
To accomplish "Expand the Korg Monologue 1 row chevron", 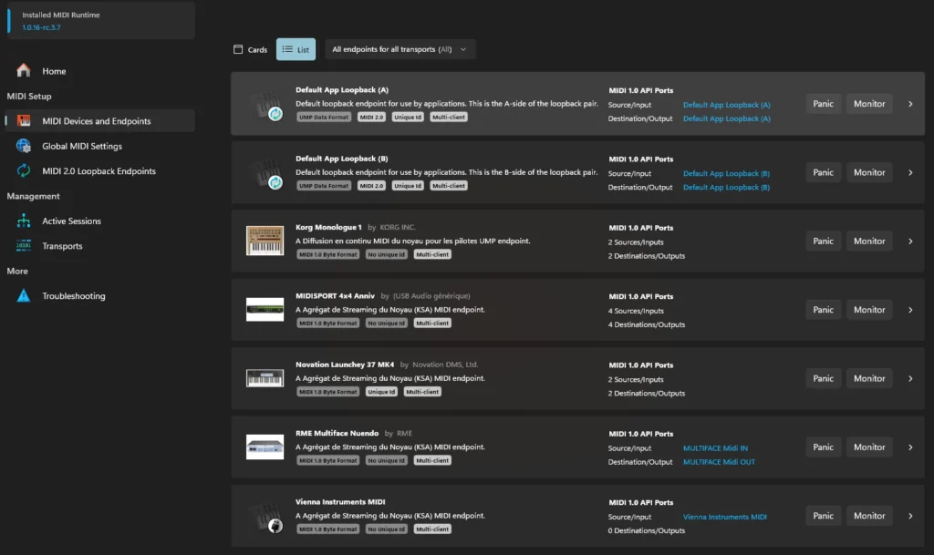I will [909, 241].
